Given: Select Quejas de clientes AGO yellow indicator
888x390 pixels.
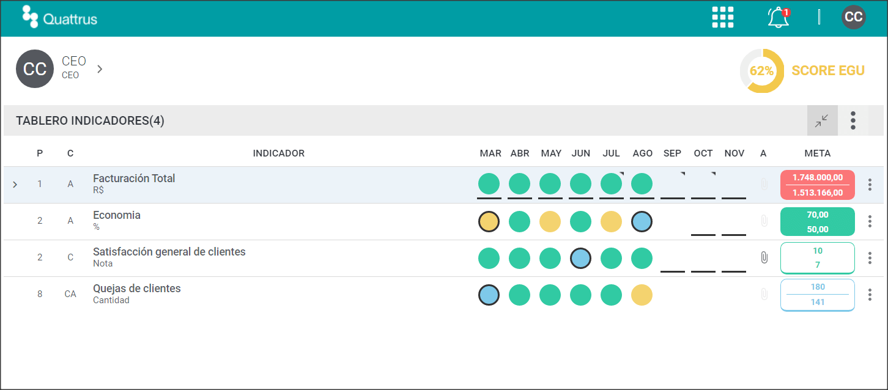Looking at the screenshot, I should [642, 295].
